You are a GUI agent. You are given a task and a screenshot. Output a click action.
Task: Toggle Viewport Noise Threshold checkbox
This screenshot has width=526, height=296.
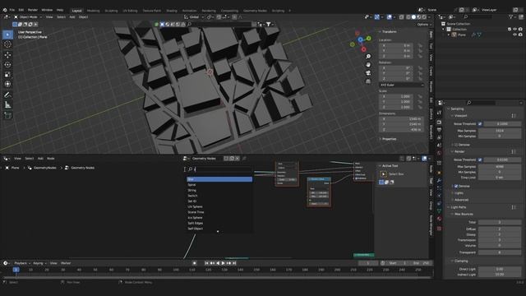click(480, 124)
